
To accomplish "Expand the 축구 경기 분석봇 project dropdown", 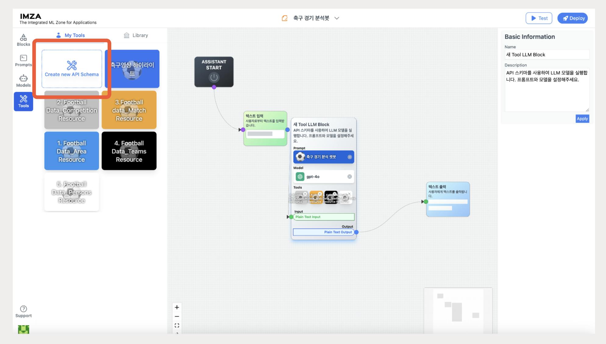I will 337,18.
